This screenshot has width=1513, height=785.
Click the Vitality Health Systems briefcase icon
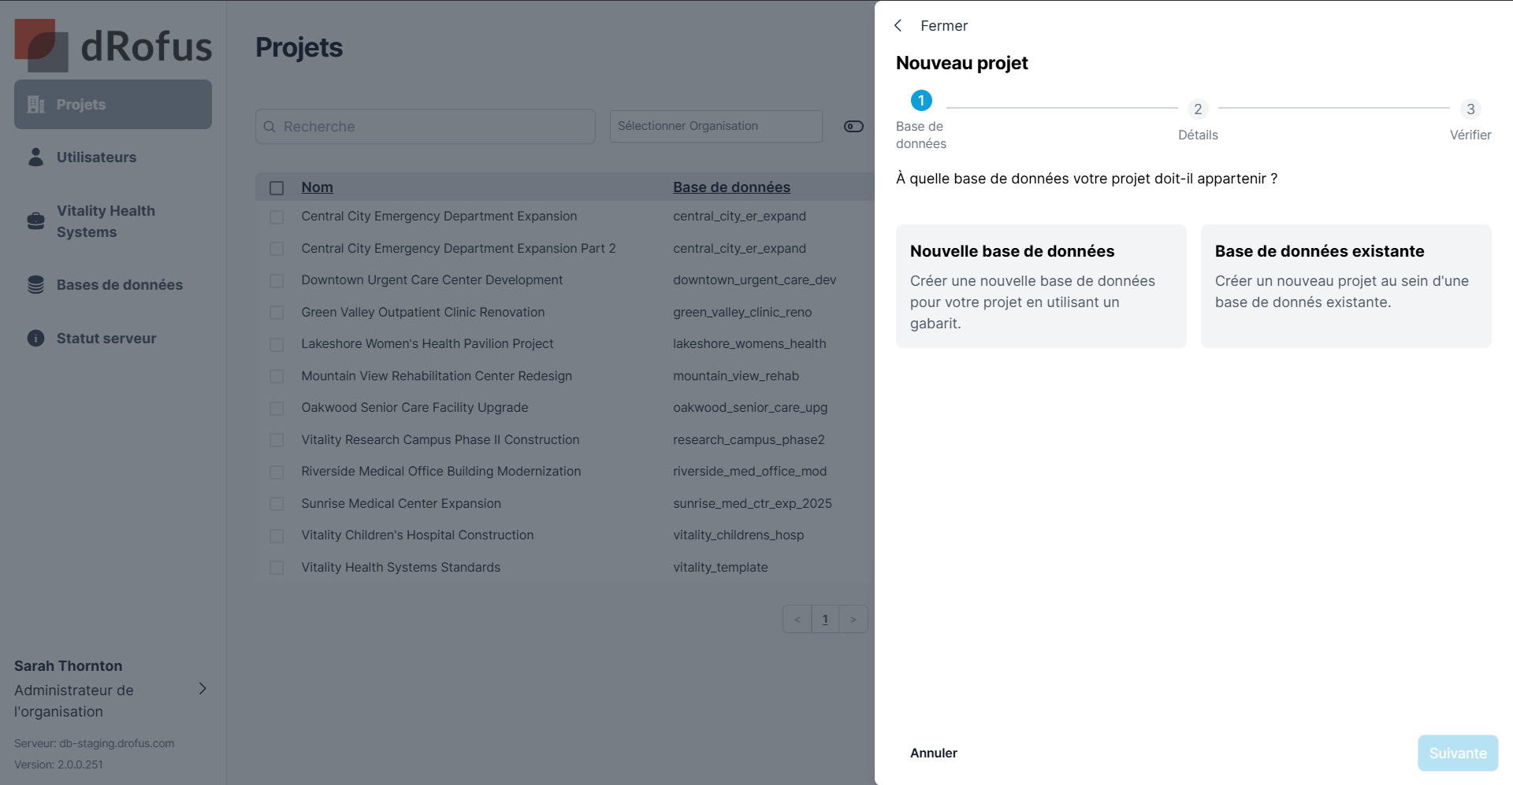point(35,221)
